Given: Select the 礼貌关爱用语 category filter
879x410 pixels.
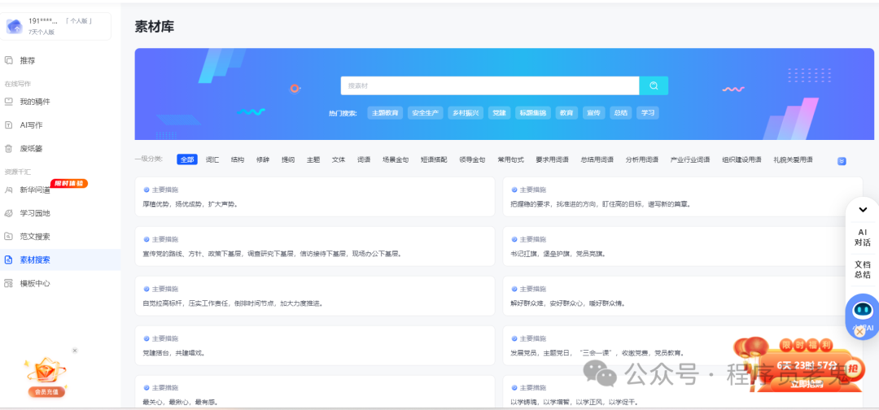Looking at the screenshot, I should point(794,159).
